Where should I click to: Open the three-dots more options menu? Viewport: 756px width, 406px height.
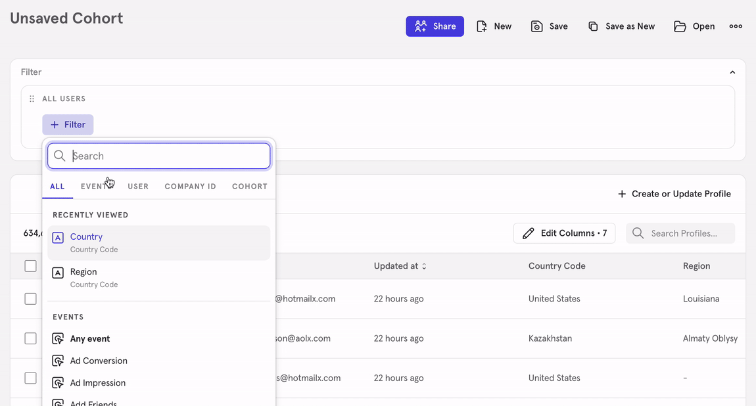[736, 26]
